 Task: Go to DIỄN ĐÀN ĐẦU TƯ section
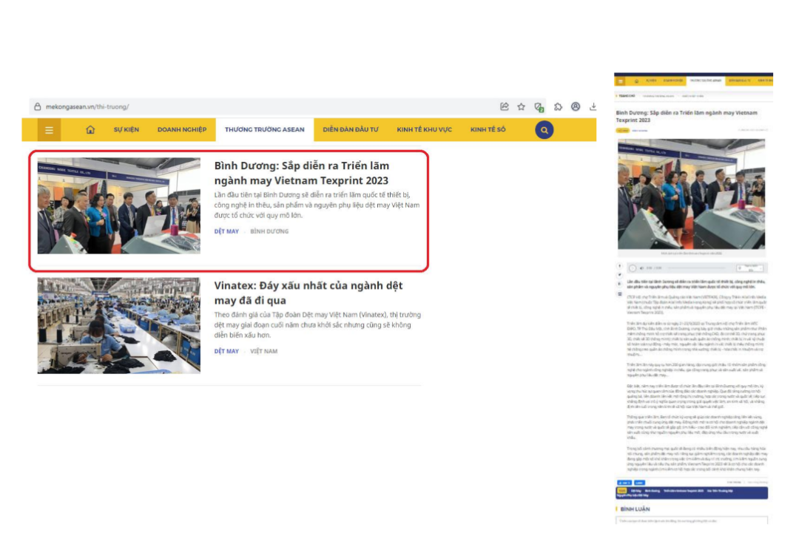351,130
